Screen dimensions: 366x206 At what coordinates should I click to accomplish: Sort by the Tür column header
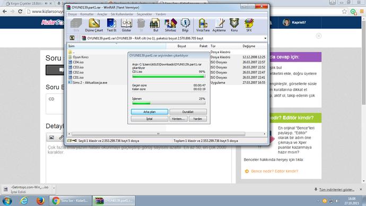point(213,46)
